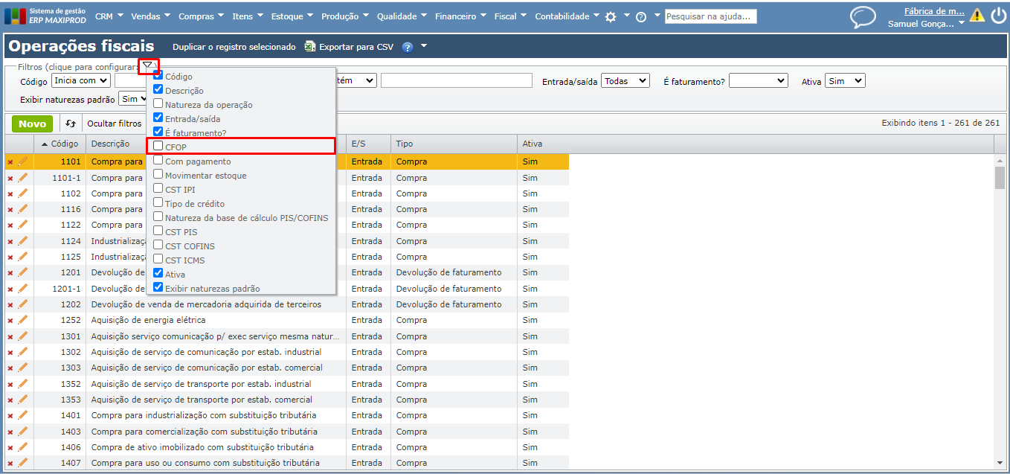This screenshot has height=474, width=1010.
Task: Enable the CFOP filter checkbox
Action: pyautogui.click(x=158, y=147)
